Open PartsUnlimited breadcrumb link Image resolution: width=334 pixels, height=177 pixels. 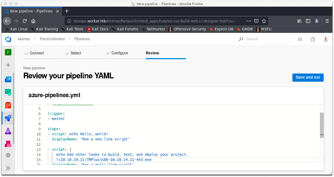[52, 39]
